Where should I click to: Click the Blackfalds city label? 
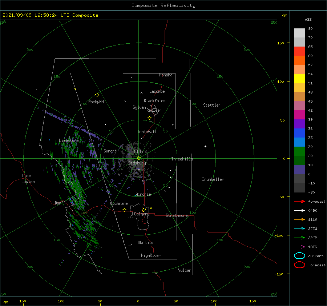(x=154, y=101)
